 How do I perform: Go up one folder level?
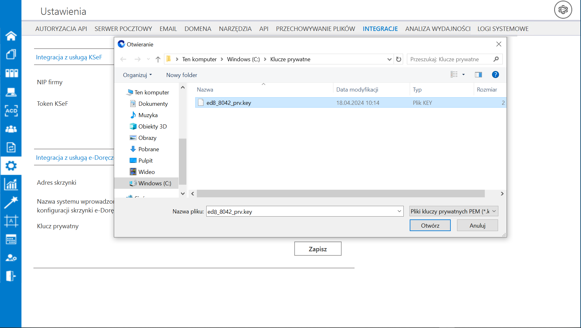coord(158,59)
